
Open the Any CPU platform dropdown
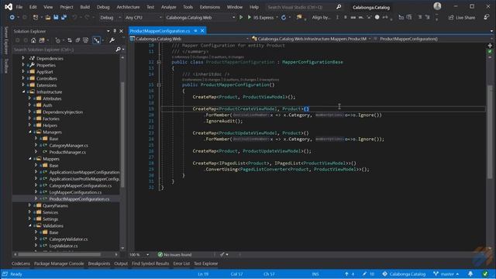click(x=143, y=17)
